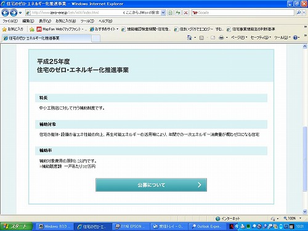Click the インターネット zone status indicator
This screenshot has height=231, width=308.
click(228, 219)
